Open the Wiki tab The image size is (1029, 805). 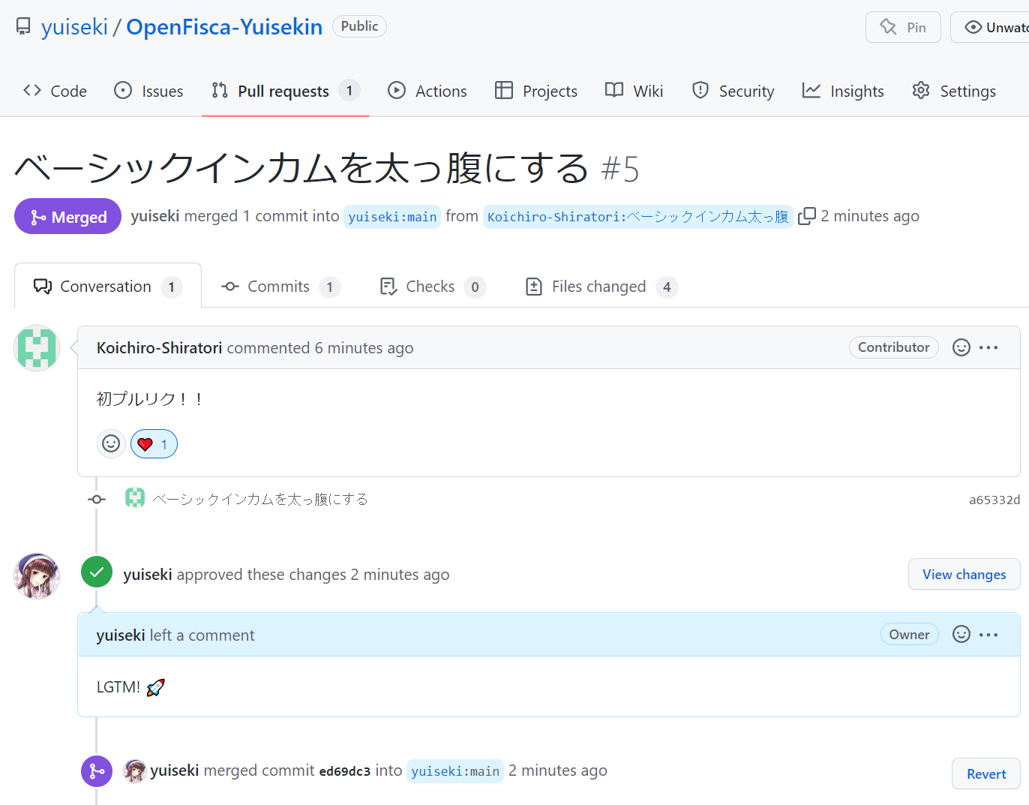tap(634, 91)
